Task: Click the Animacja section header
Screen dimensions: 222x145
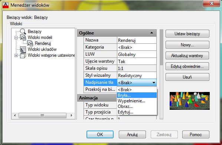Action: pyautogui.click(x=97, y=98)
